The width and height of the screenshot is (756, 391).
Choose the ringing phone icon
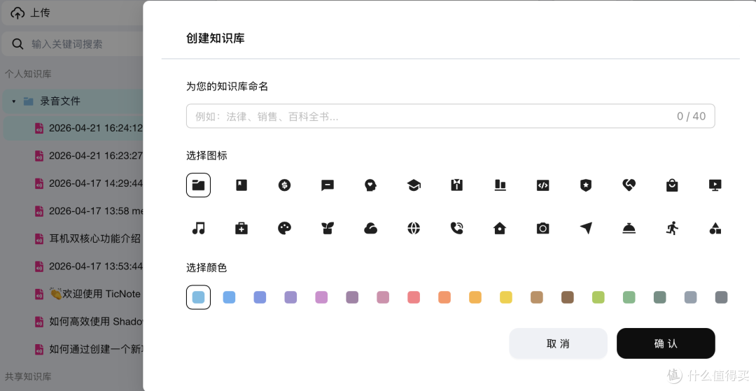tap(456, 228)
